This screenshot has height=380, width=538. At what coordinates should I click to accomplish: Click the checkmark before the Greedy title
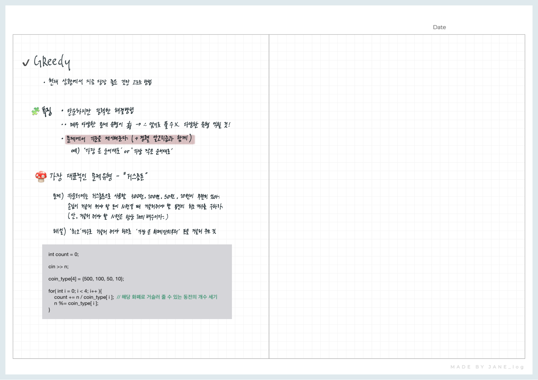coord(26,63)
